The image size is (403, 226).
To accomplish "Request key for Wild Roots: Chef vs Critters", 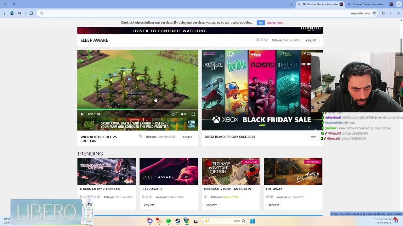I will [187, 137].
